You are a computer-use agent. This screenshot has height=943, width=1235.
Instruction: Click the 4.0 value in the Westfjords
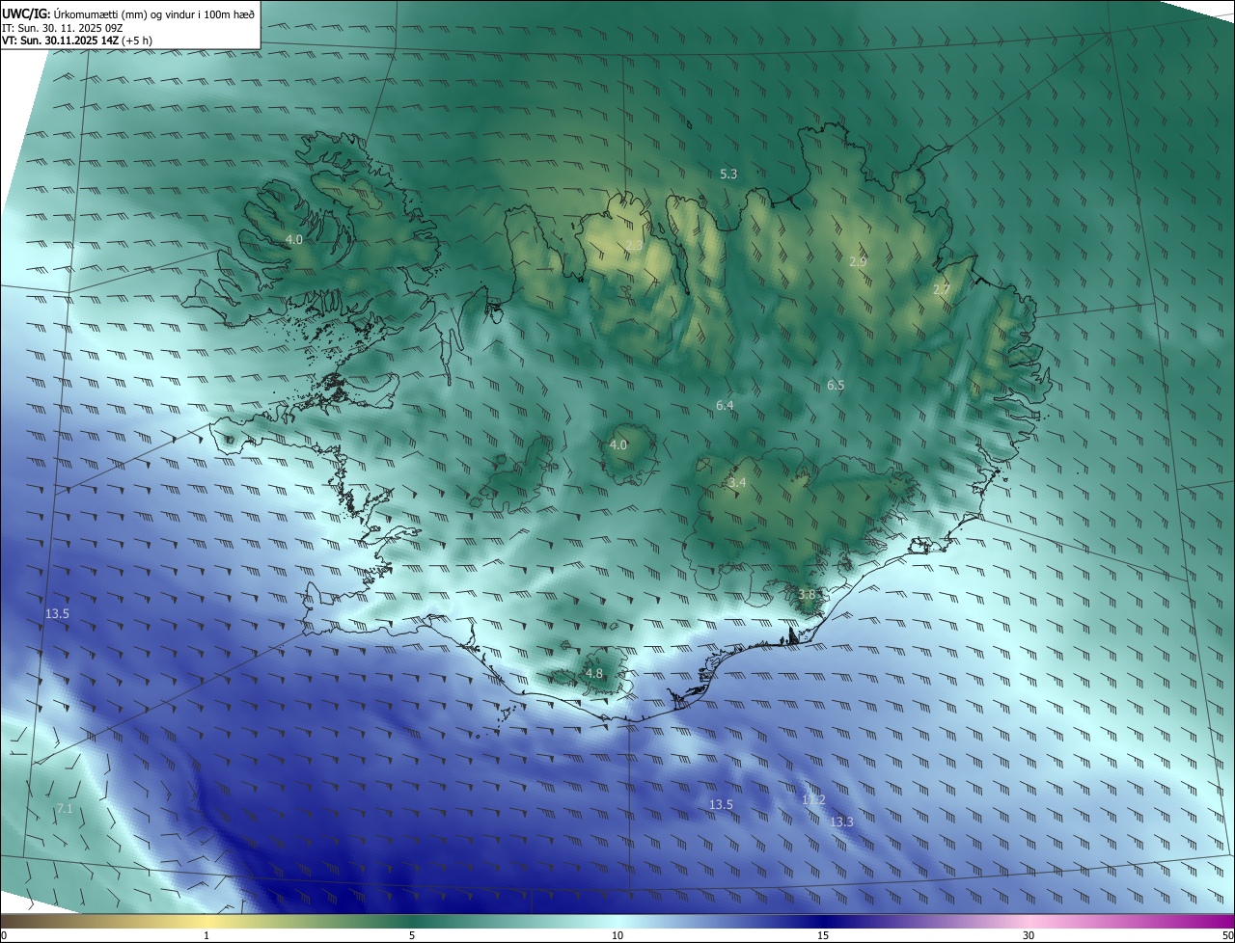click(x=294, y=239)
